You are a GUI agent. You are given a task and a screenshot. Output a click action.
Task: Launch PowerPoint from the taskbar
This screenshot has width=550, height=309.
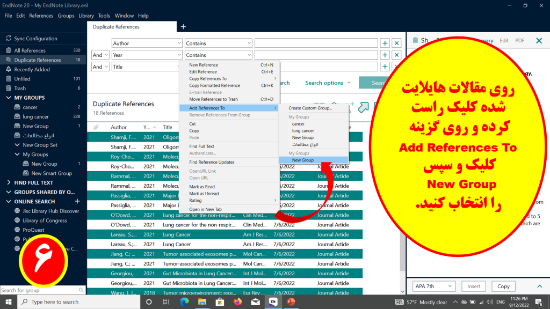coord(291,301)
